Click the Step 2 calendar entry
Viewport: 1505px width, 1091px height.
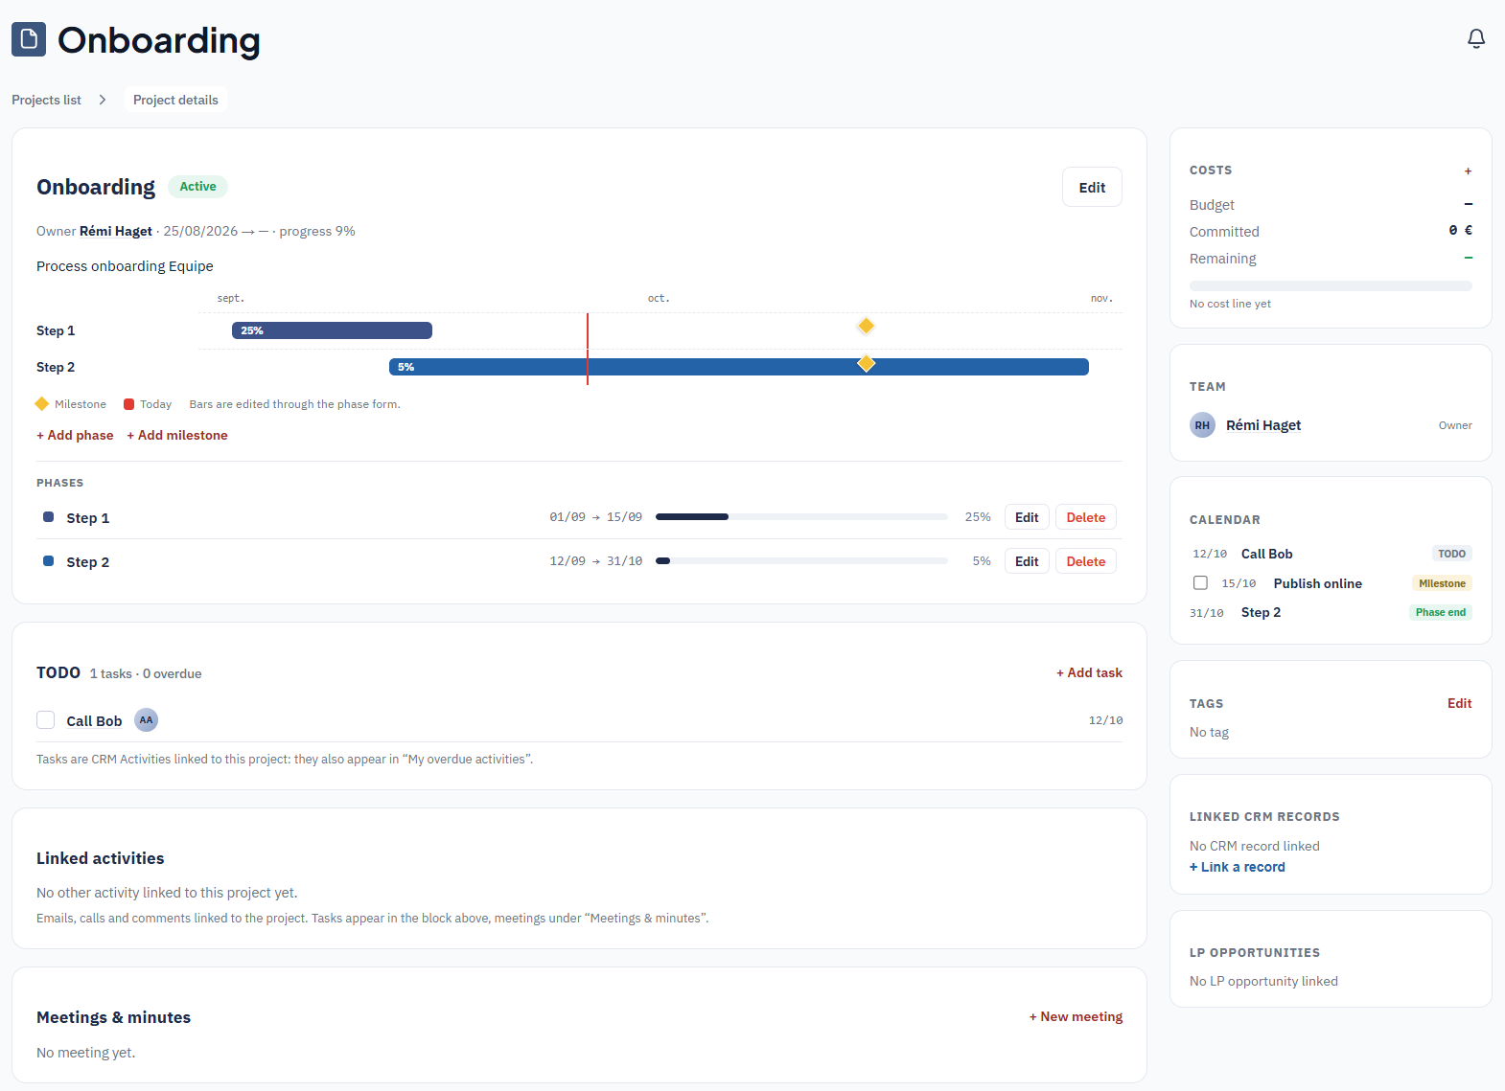1261,612
